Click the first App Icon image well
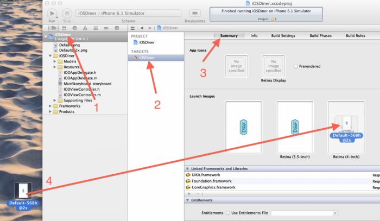This screenshot has width=380, height=221. coord(236,66)
